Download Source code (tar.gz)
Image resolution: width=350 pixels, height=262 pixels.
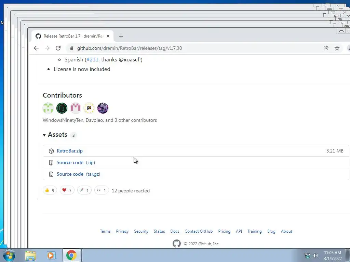[x=78, y=174]
